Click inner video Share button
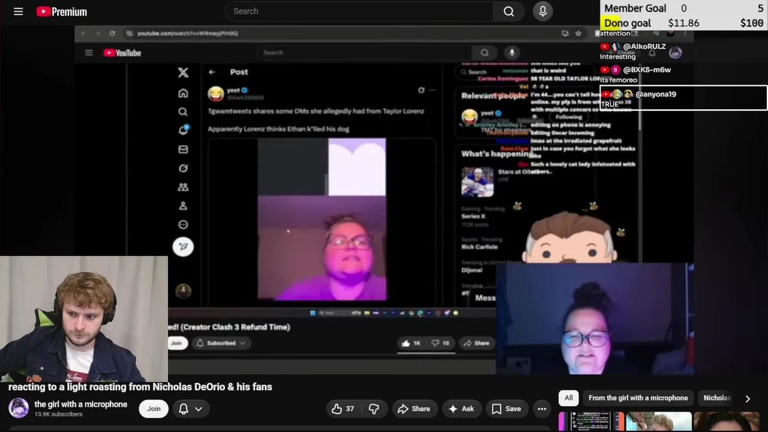Image resolution: width=768 pixels, height=432 pixels. (x=476, y=343)
